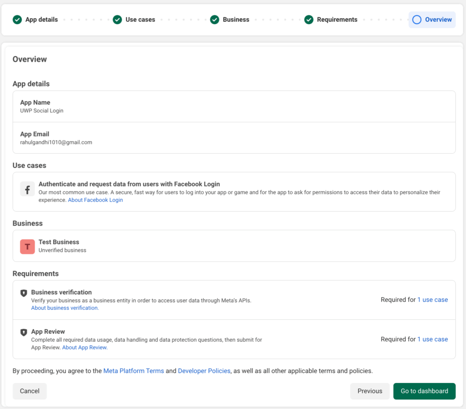Click the App details step checkmark icon
The height and width of the screenshot is (409, 466).
point(17,20)
